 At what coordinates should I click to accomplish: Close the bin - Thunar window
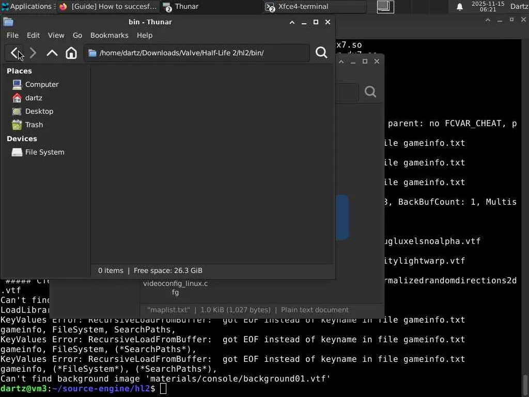(328, 22)
